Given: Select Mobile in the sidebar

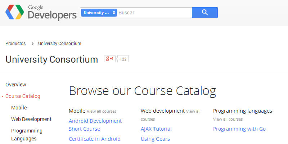Looking at the screenshot, I should 19,108.
